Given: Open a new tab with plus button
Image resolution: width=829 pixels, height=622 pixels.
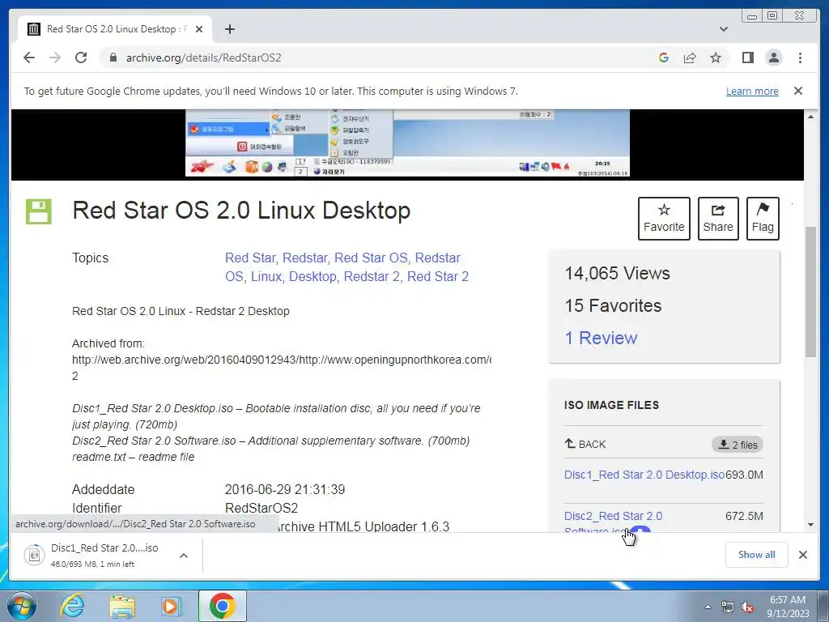Looking at the screenshot, I should [229, 29].
